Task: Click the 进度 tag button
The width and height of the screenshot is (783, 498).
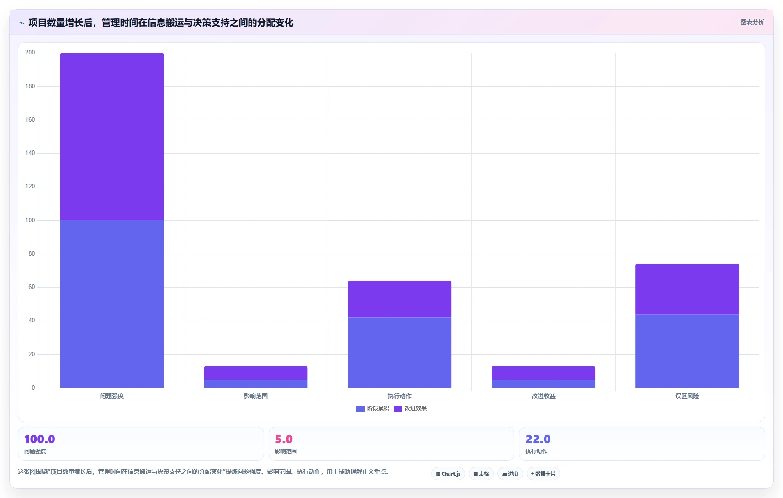Action: pyautogui.click(x=510, y=474)
